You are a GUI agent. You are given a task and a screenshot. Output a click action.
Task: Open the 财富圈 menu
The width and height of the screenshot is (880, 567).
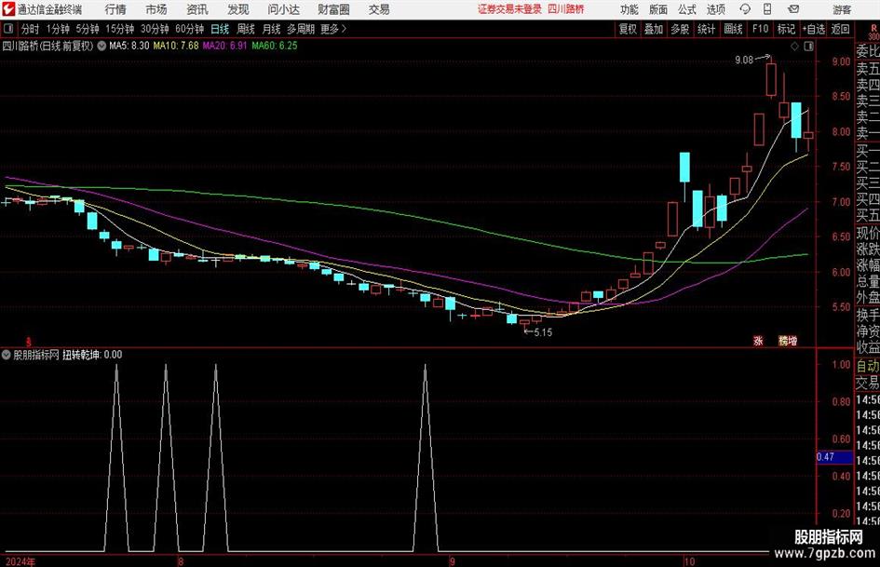pos(333,9)
